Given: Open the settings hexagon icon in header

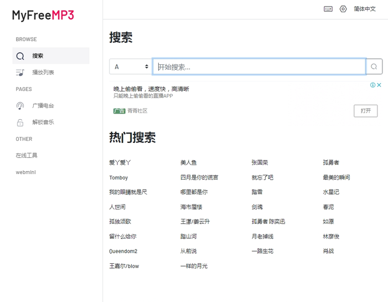Looking at the screenshot, I should [343, 9].
